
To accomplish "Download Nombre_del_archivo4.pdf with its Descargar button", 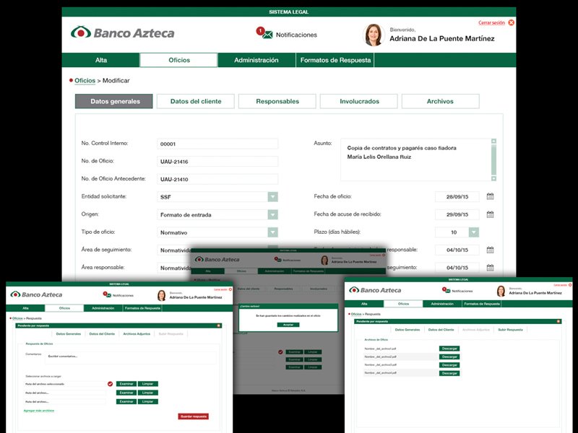I will [449, 373].
